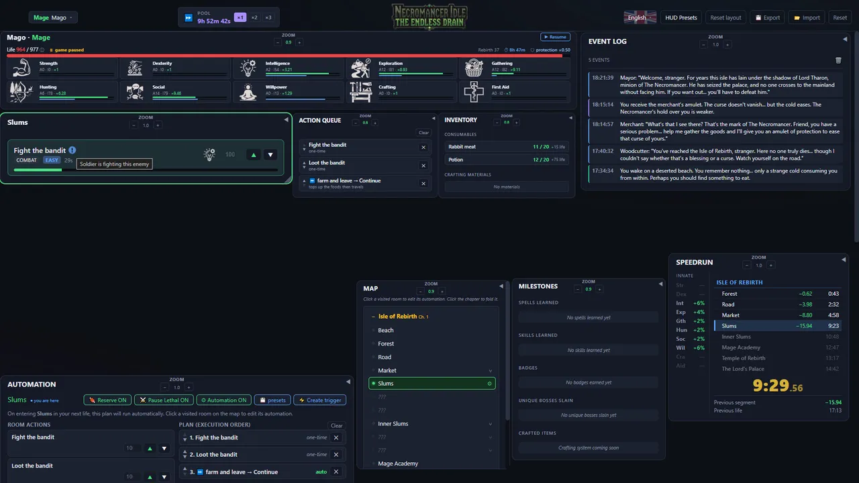Image resolution: width=859 pixels, height=483 pixels.
Task: Click the red Life bar
Action: tap(289, 55)
